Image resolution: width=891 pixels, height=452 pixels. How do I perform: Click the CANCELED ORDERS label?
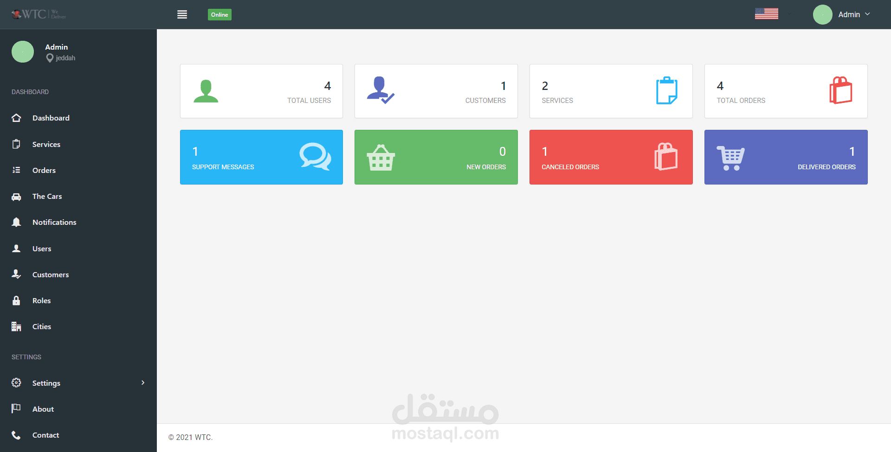pyautogui.click(x=570, y=167)
